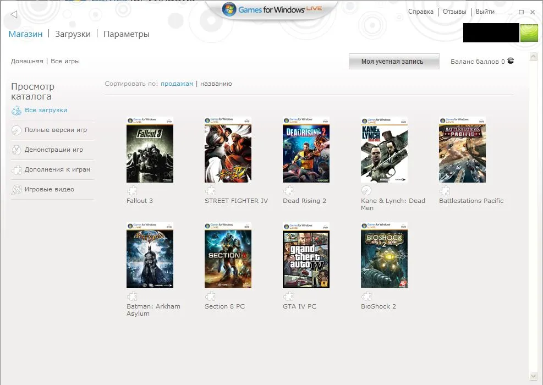The image size is (543, 385).
Task: Click the puzzle icon under Fallout 3 cover
Action: click(132, 190)
